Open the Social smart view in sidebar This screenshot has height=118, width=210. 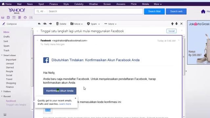[x=9, y=75]
